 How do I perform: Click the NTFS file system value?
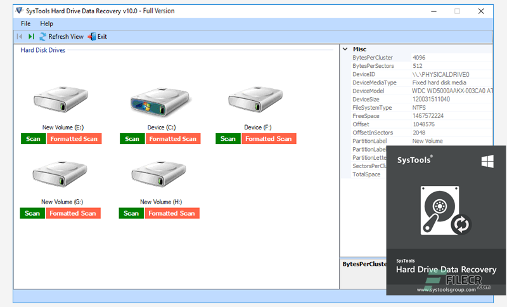419,108
